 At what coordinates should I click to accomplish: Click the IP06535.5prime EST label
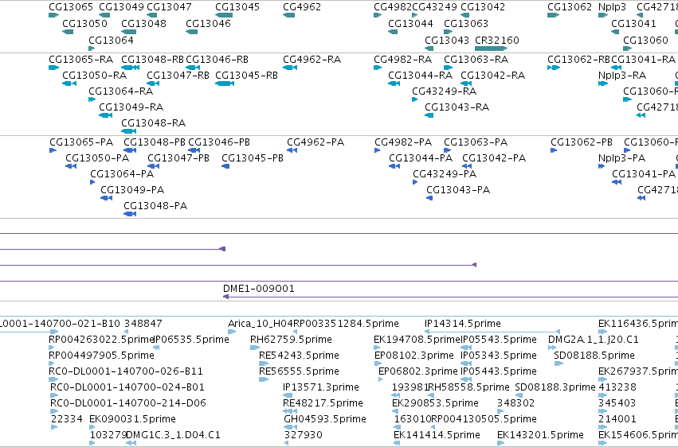point(192,339)
